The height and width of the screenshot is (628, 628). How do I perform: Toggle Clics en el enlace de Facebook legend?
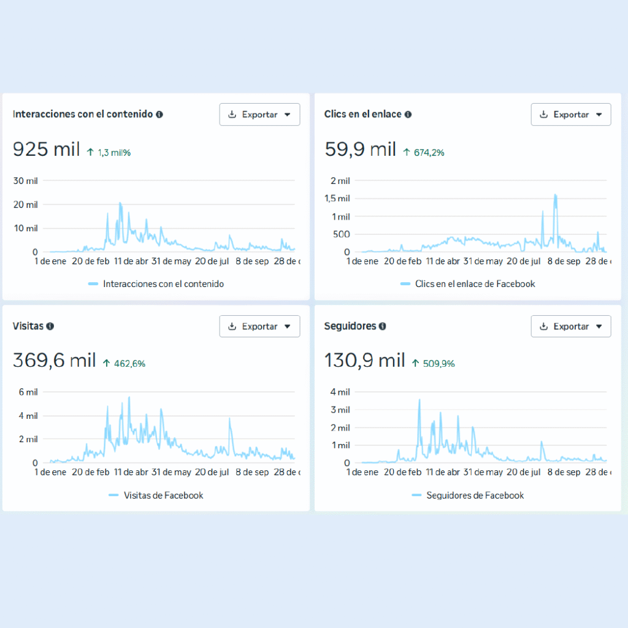pos(467,284)
